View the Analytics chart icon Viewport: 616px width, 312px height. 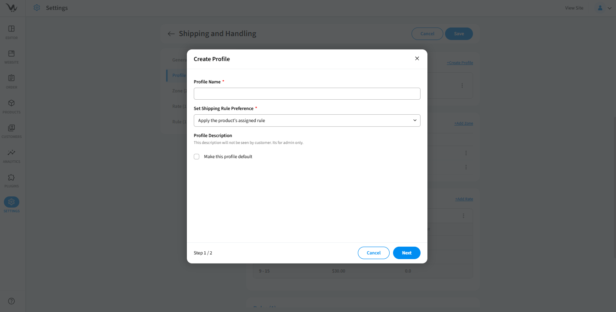coord(12,153)
